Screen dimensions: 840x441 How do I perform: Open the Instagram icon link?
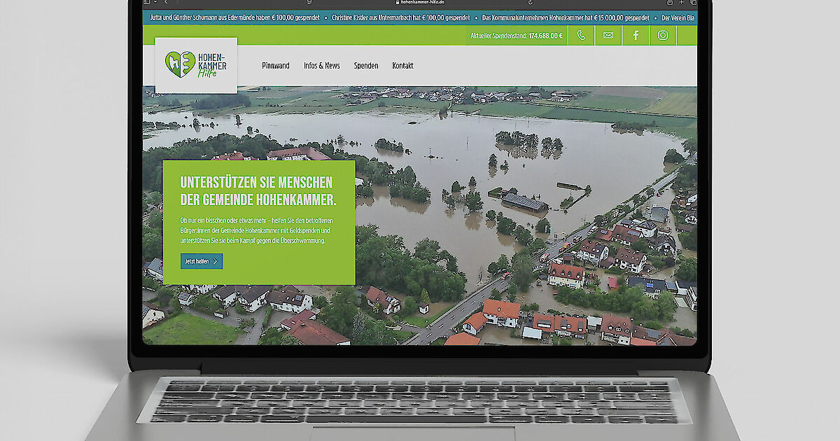[x=663, y=35]
